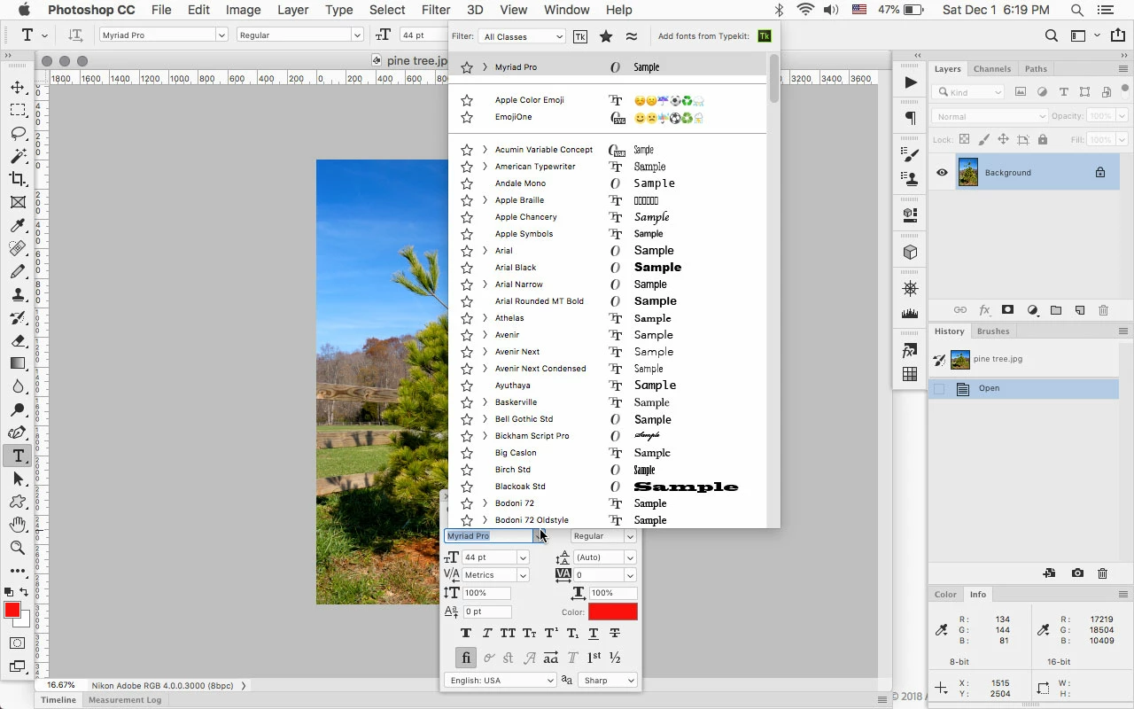Hide the Background layer eye icon

pyautogui.click(x=942, y=173)
